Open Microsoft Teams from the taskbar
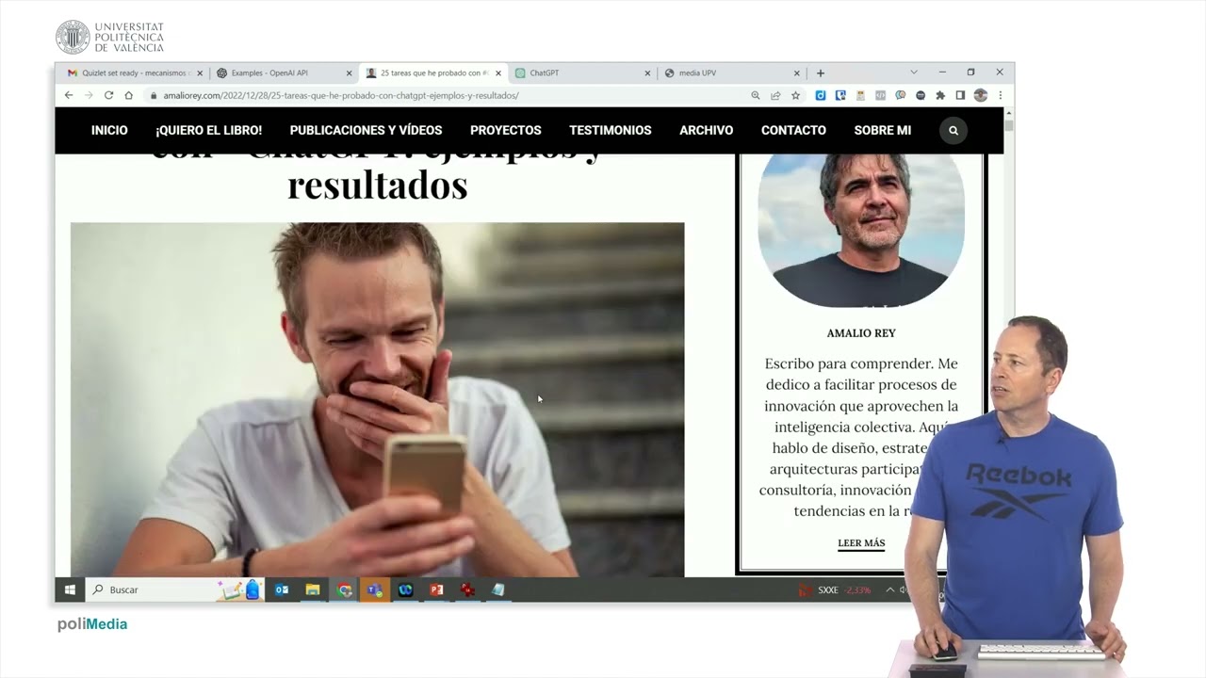This screenshot has height=678, width=1206. 375,589
